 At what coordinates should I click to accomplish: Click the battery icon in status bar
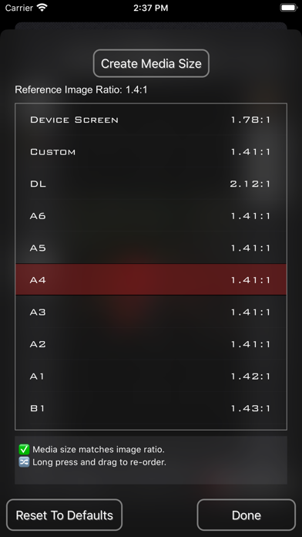coord(289,8)
